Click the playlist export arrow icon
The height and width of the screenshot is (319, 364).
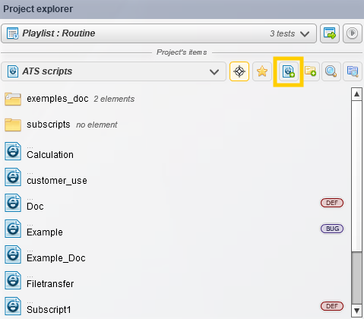click(330, 33)
